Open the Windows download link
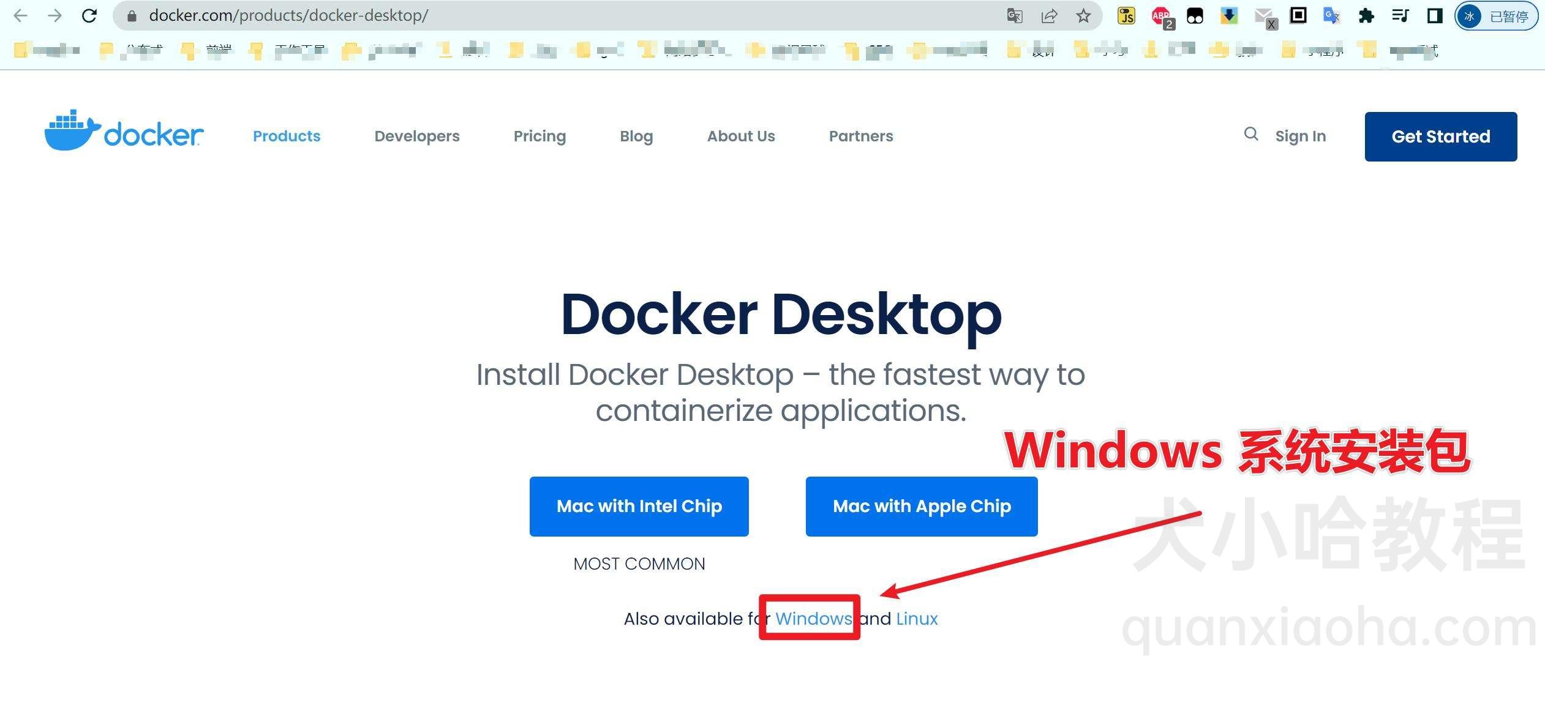The image size is (1545, 703). point(810,619)
